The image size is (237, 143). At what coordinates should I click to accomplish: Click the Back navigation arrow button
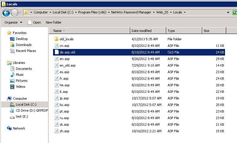tap(6, 13)
